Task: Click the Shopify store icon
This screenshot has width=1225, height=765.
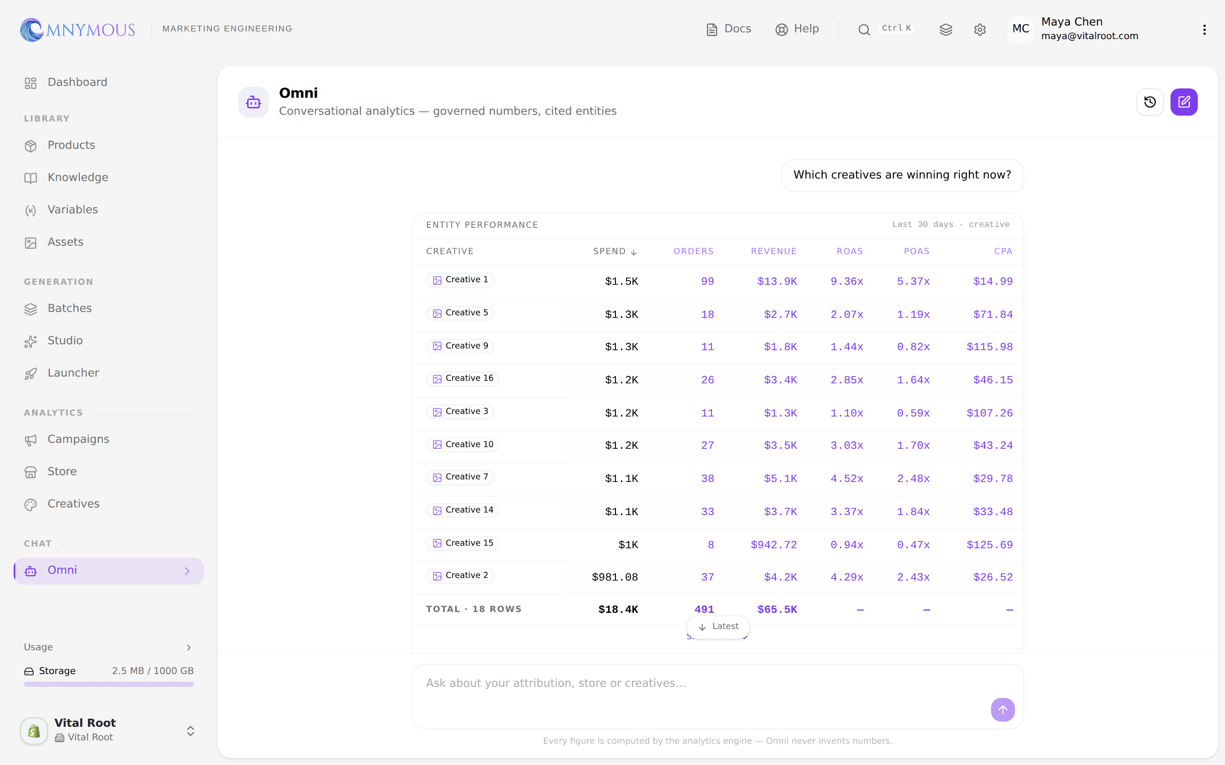Action: pyautogui.click(x=34, y=731)
